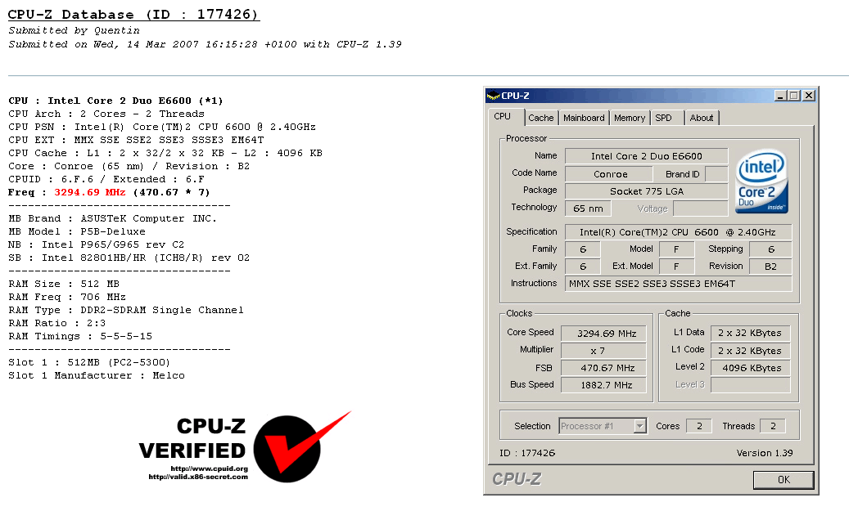This screenshot has height=511, width=849.
Task: Open the Mainboard tab
Action: 584,118
